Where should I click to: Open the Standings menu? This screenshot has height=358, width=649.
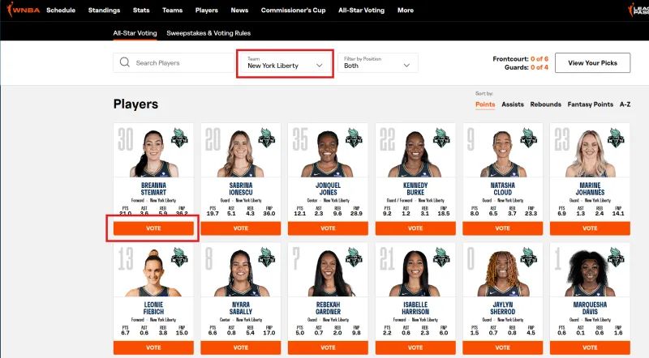click(104, 10)
